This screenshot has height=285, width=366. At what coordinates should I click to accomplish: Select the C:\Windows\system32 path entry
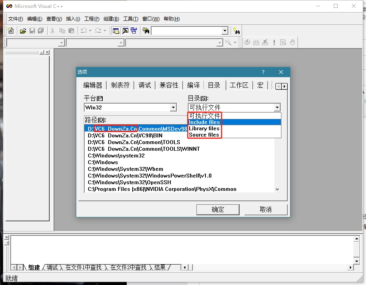(x=116, y=155)
